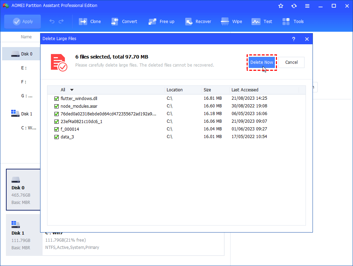The height and width of the screenshot is (266, 353).
Task: Open the Convert tool
Action: pyautogui.click(x=124, y=22)
